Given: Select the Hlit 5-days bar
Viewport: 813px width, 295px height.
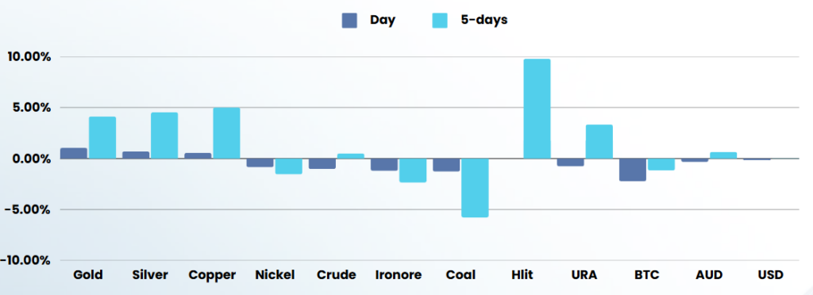Looking at the screenshot, I should click(538, 109).
